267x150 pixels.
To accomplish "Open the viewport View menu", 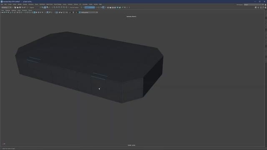I will pos(3,10).
